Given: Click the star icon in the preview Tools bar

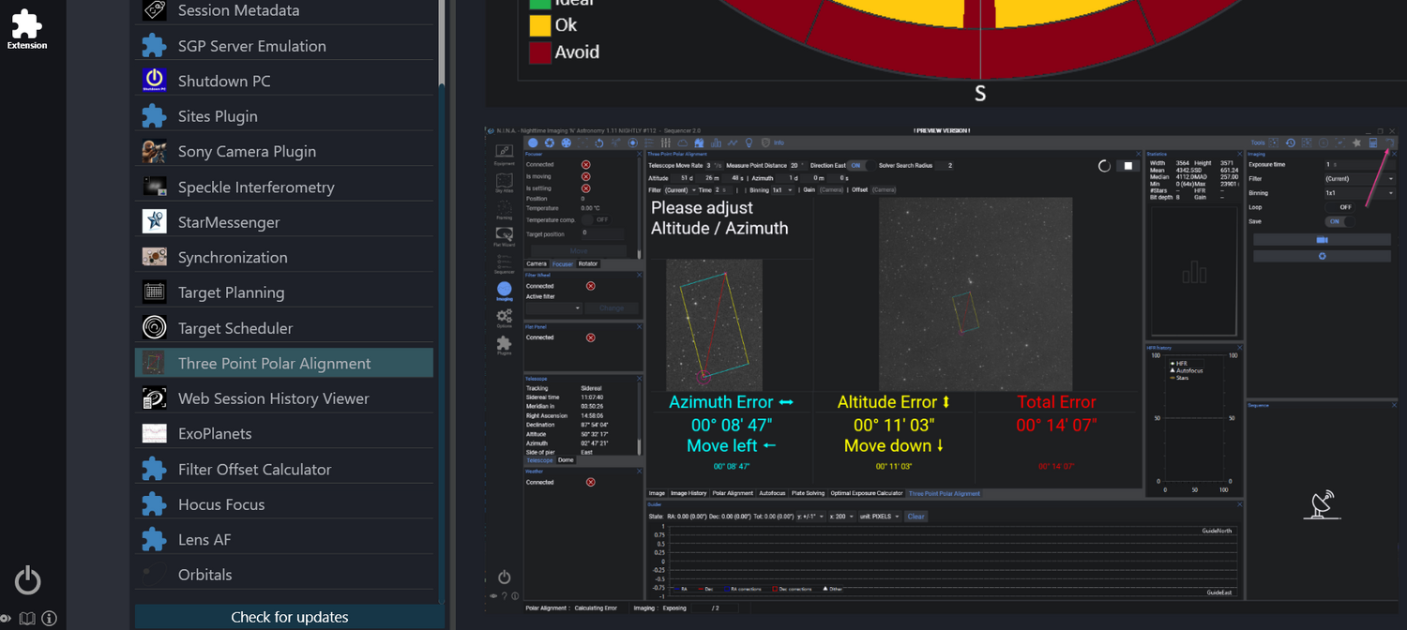Looking at the screenshot, I should pos(1356,142).
